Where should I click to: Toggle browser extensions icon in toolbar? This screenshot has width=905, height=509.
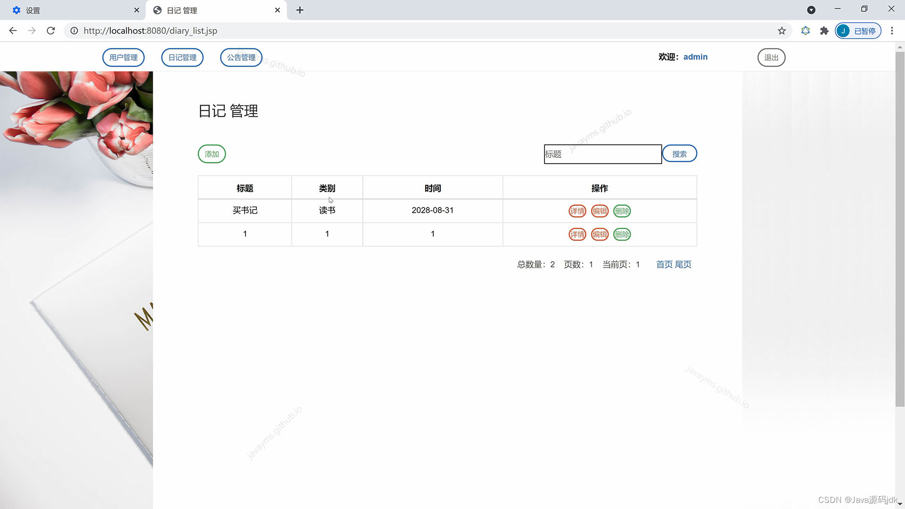coord(824,31)
